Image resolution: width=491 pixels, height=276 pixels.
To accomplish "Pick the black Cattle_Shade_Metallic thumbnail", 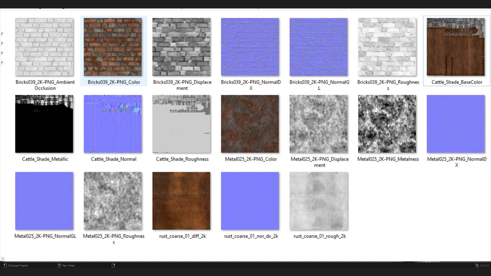I will tap(44, 124).
